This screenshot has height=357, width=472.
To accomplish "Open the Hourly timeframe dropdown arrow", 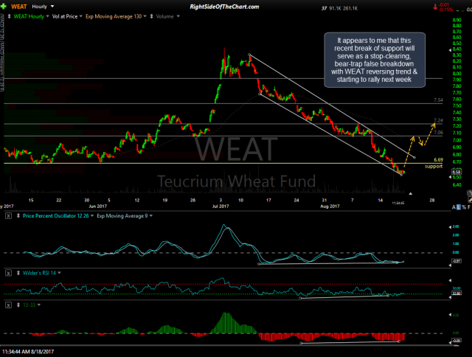I will (52, 7).
